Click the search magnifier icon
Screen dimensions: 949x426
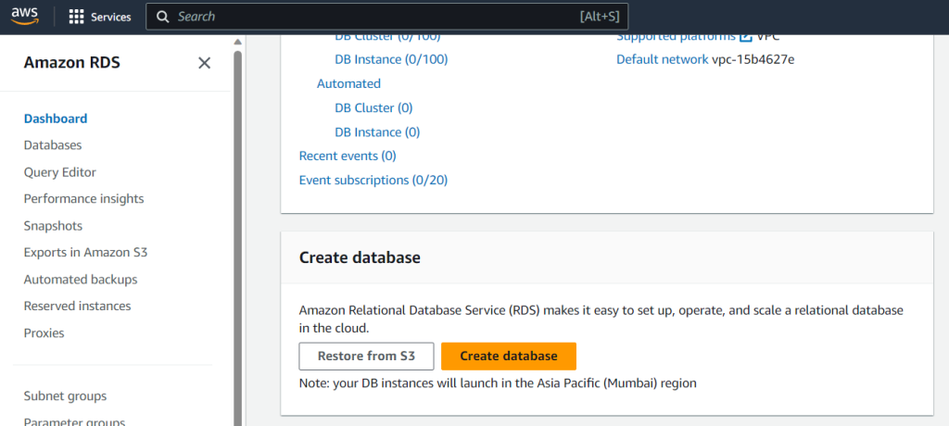click(162, 17)
